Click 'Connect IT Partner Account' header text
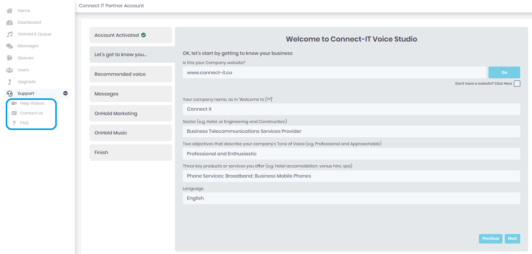This screenshot has height=254, width=532. point(111,6)
